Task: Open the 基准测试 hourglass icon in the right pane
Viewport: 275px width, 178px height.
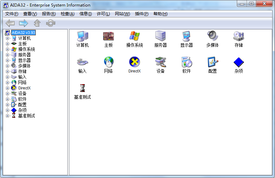Action: coord(82,88)
